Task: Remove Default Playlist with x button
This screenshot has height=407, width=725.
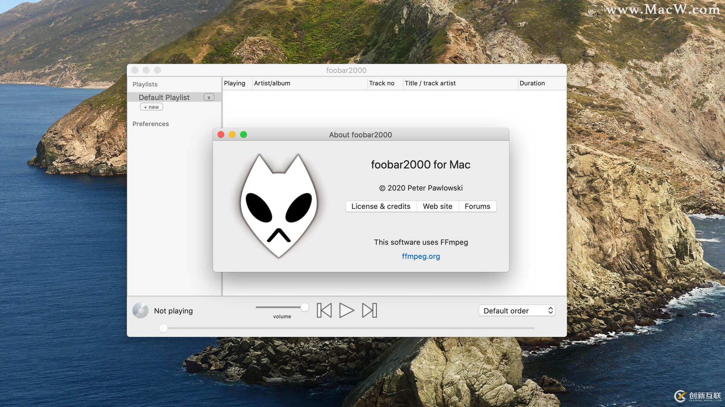Action: point(209,97)
